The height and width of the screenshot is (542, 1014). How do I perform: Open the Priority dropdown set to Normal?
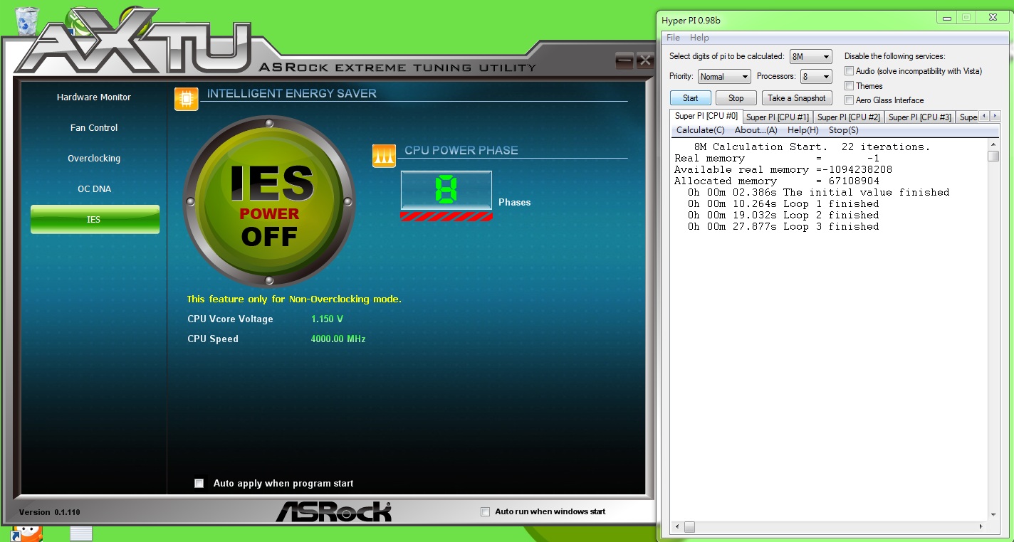tap(724, 77)
